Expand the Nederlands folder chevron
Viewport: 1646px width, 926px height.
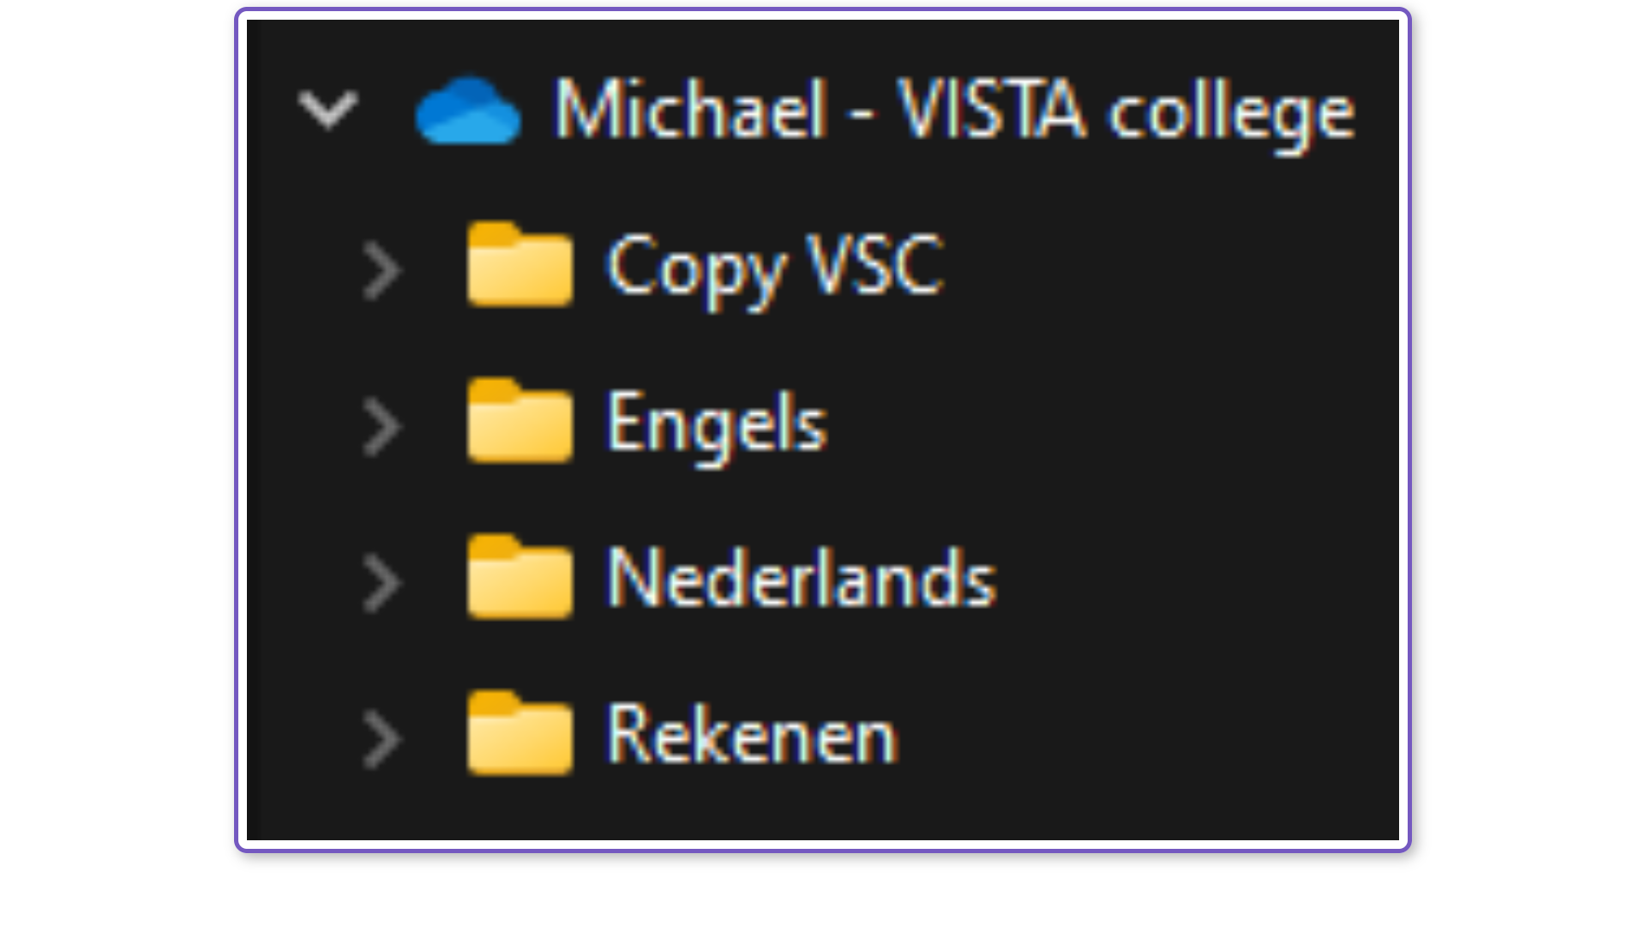click(381, 583)
